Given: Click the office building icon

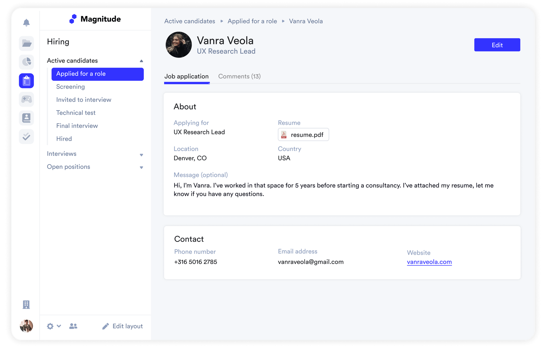Looking at the screenshot, I should [26, 304].
